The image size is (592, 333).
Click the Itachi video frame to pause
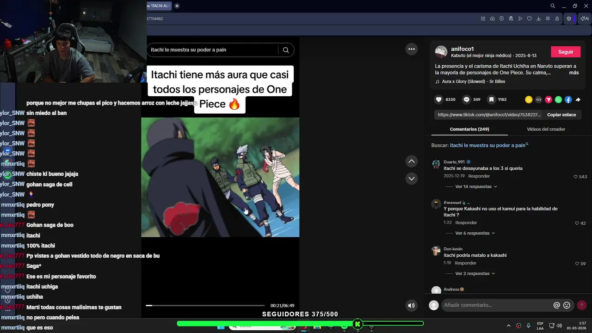pyautogui.click(x=220, y=177)
